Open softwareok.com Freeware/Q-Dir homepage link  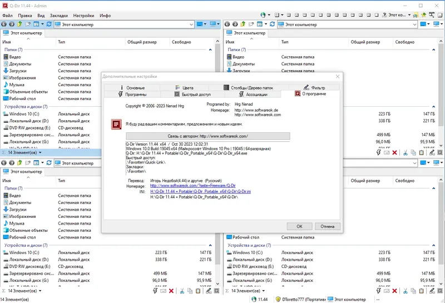pyautogui.click(x=192, y=186)
